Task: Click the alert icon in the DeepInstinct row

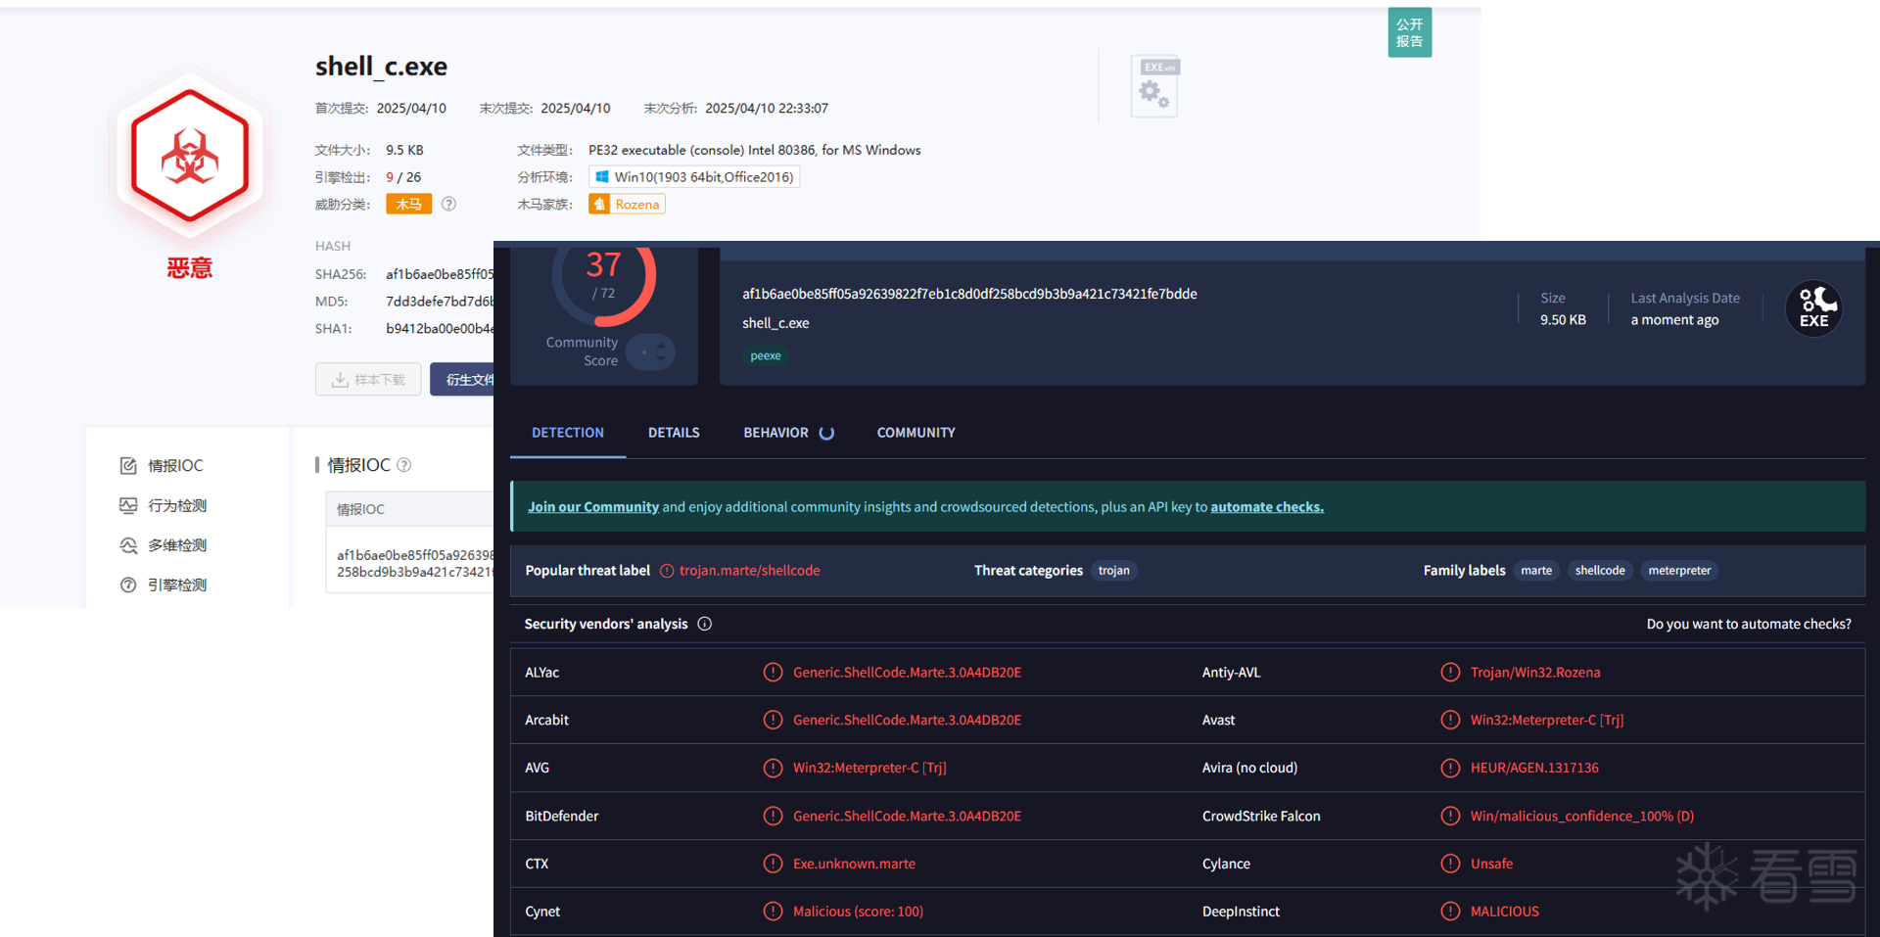Action: (1450, 912)
